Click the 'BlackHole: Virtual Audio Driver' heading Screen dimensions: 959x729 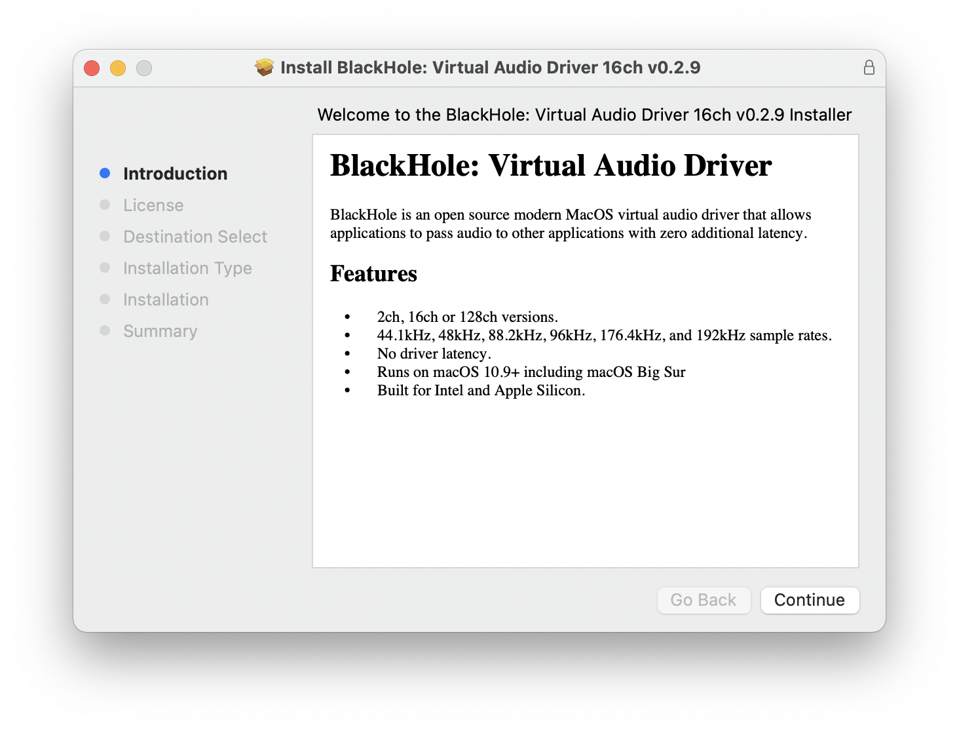551,165
